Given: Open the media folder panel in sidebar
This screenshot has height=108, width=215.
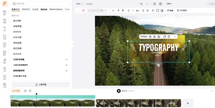Looking at the screenshot, I should click(x=5, y=21).
